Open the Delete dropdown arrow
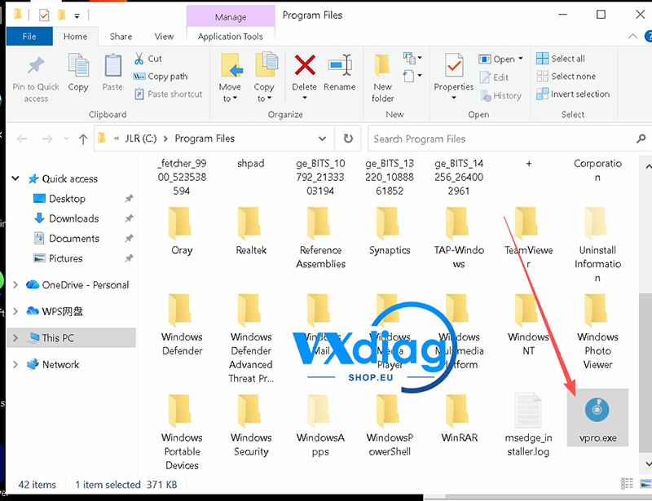The height and width of the screenshot is (501, 652). click(x=304, y=98)
